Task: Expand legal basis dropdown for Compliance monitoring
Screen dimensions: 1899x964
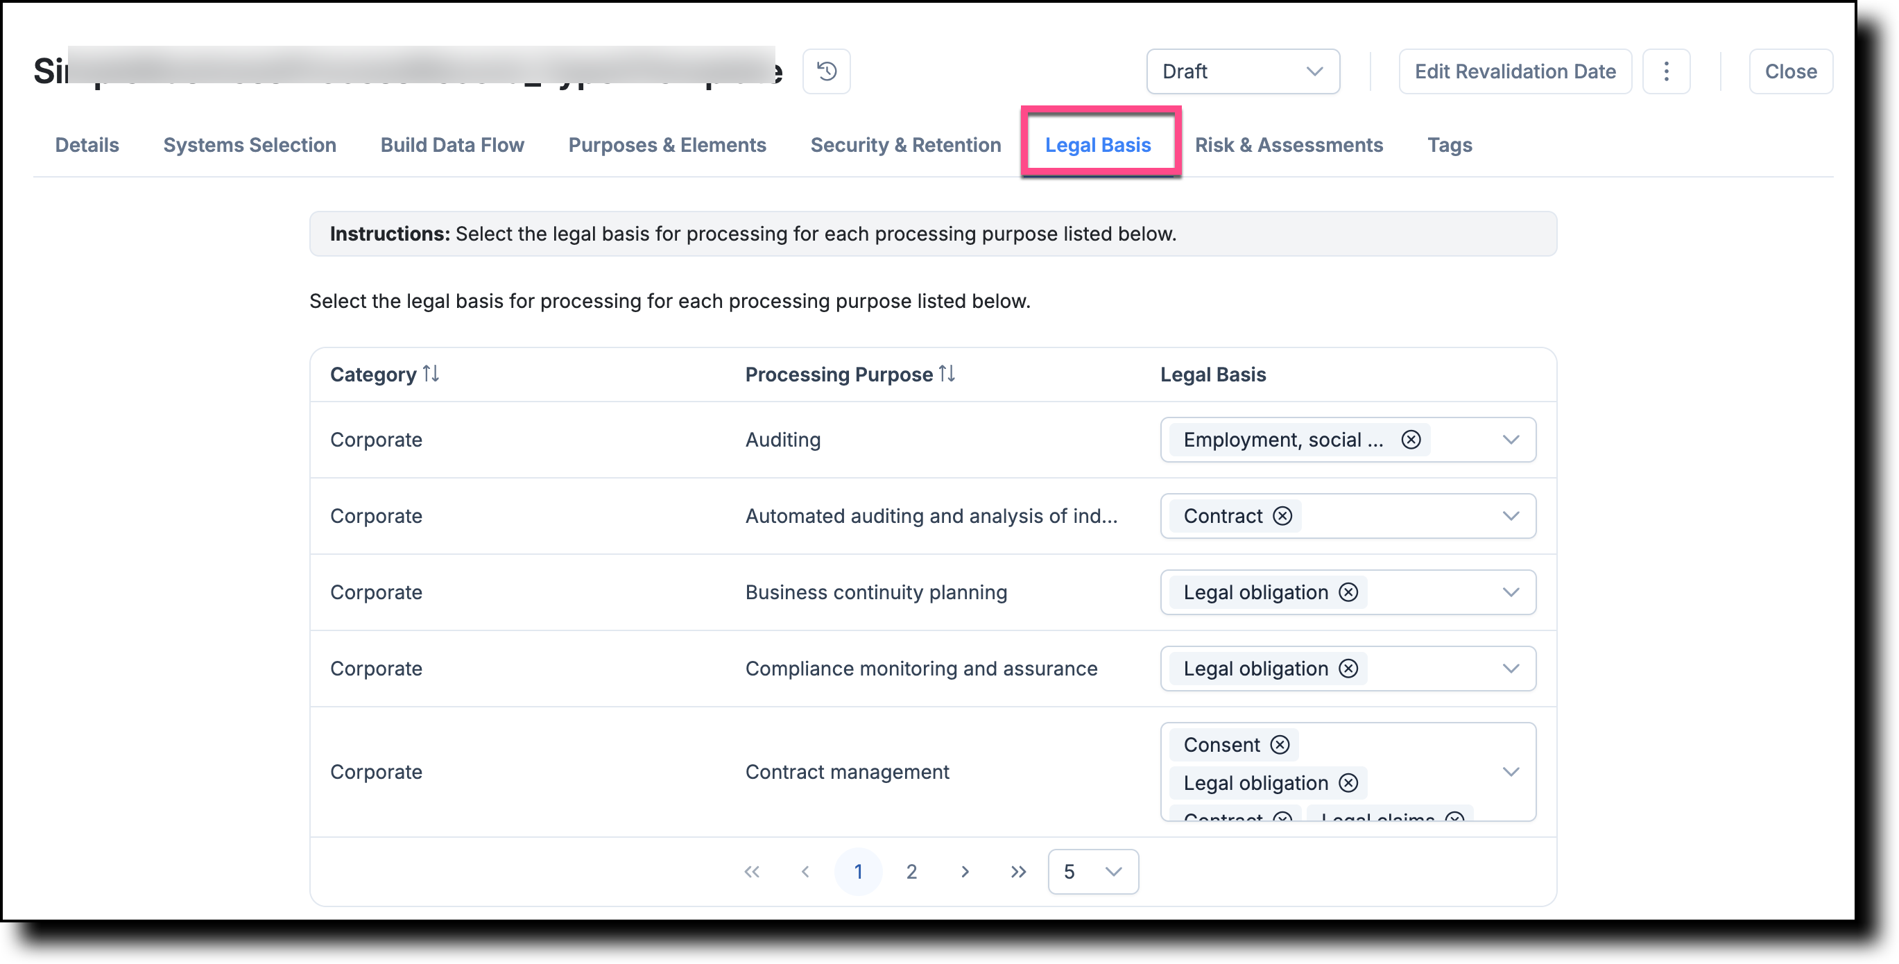Action: (1511, 669)
